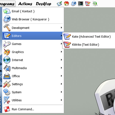Image resolution: width=115 pixels, height=115 pixels.
Task: Click the Development hammer icon
Action: [7, 28]
